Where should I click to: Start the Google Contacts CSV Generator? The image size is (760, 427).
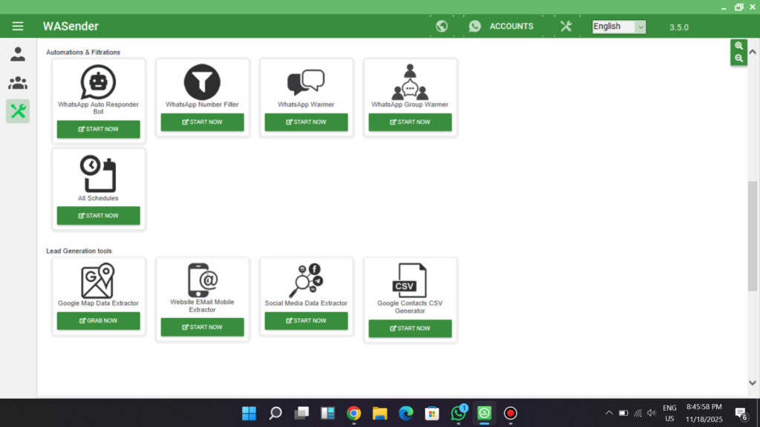click(410, 328)
